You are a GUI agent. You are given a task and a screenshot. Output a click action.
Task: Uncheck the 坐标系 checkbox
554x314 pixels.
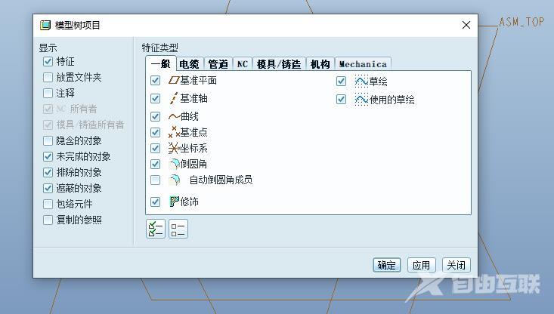click(155, 148)
